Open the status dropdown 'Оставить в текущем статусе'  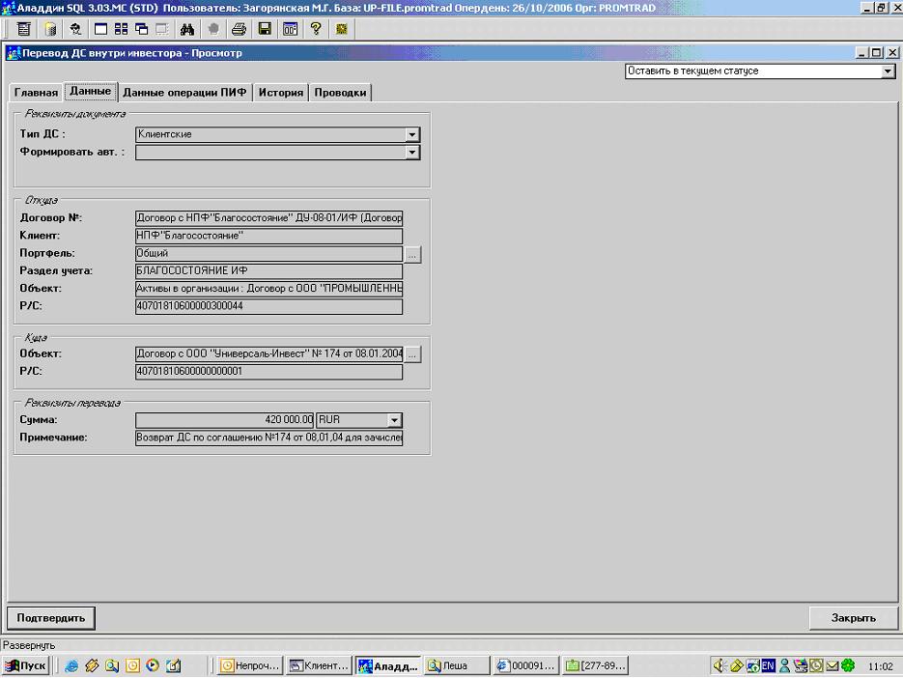point(888,71)
